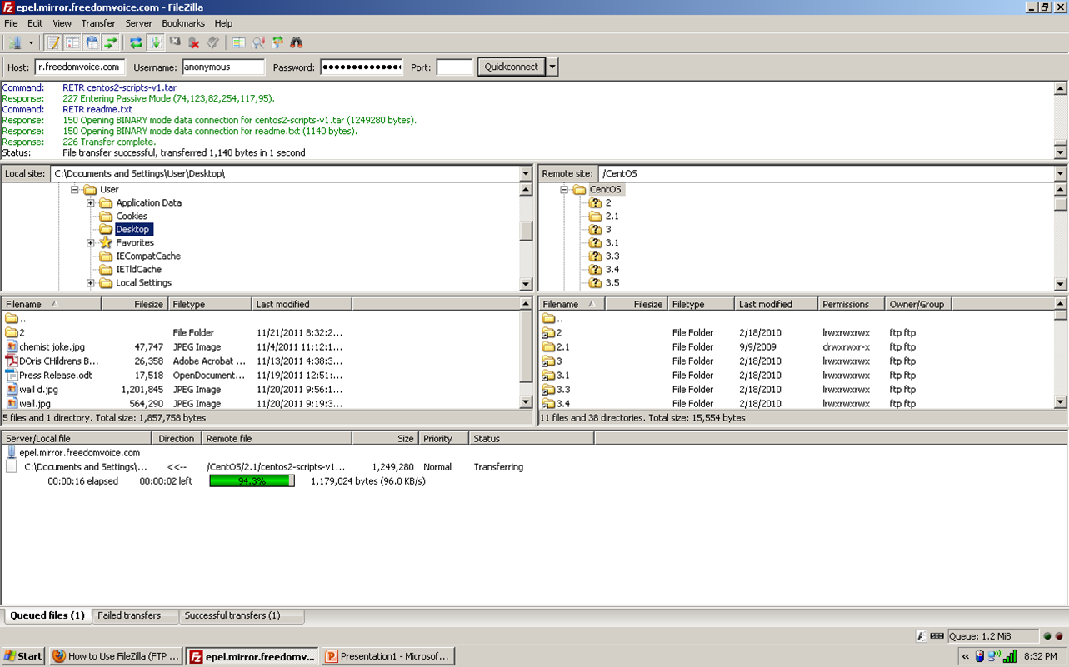This screenshot has height=667, width=1069.
Task: Open the File menu
Action: tap(11, 23)
